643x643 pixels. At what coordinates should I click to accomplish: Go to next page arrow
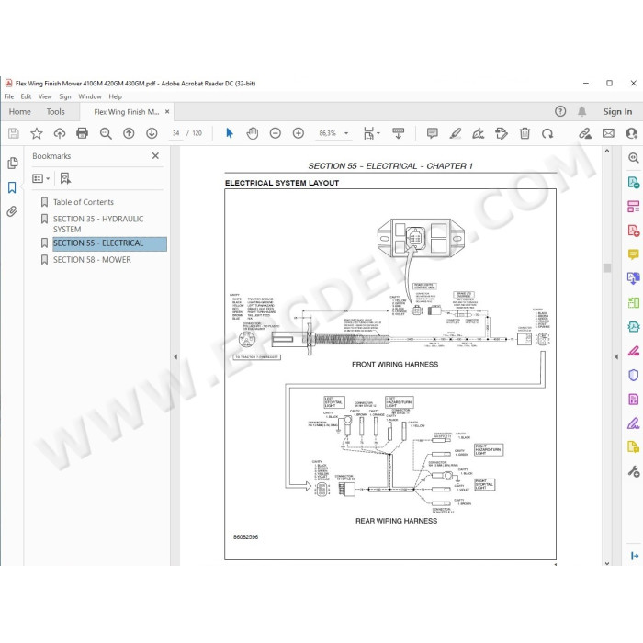[152, 133]
